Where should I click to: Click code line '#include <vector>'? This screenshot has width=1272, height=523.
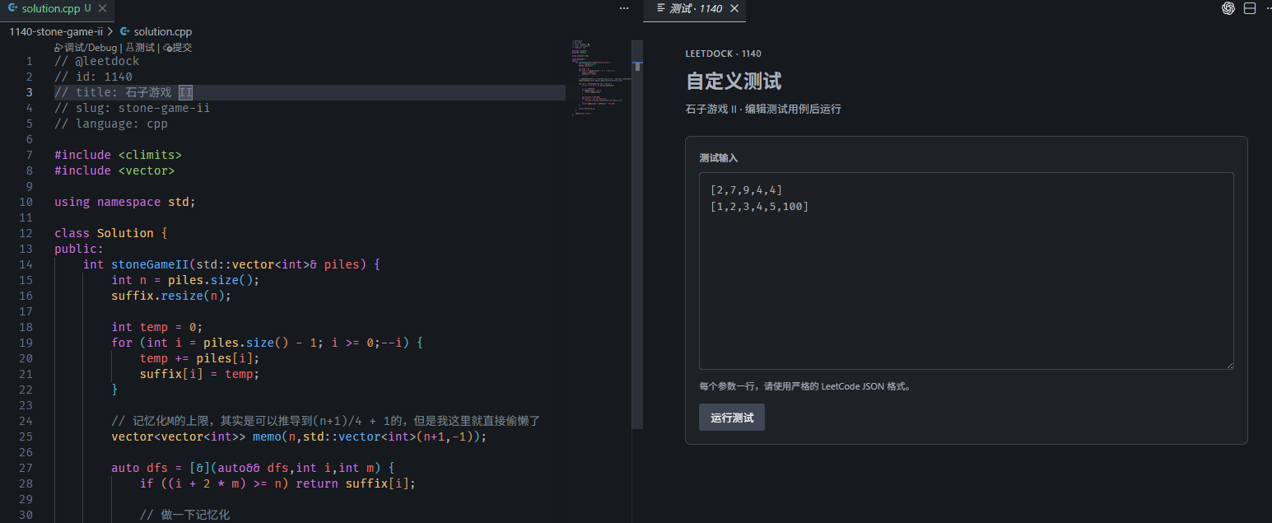point(114,170)
